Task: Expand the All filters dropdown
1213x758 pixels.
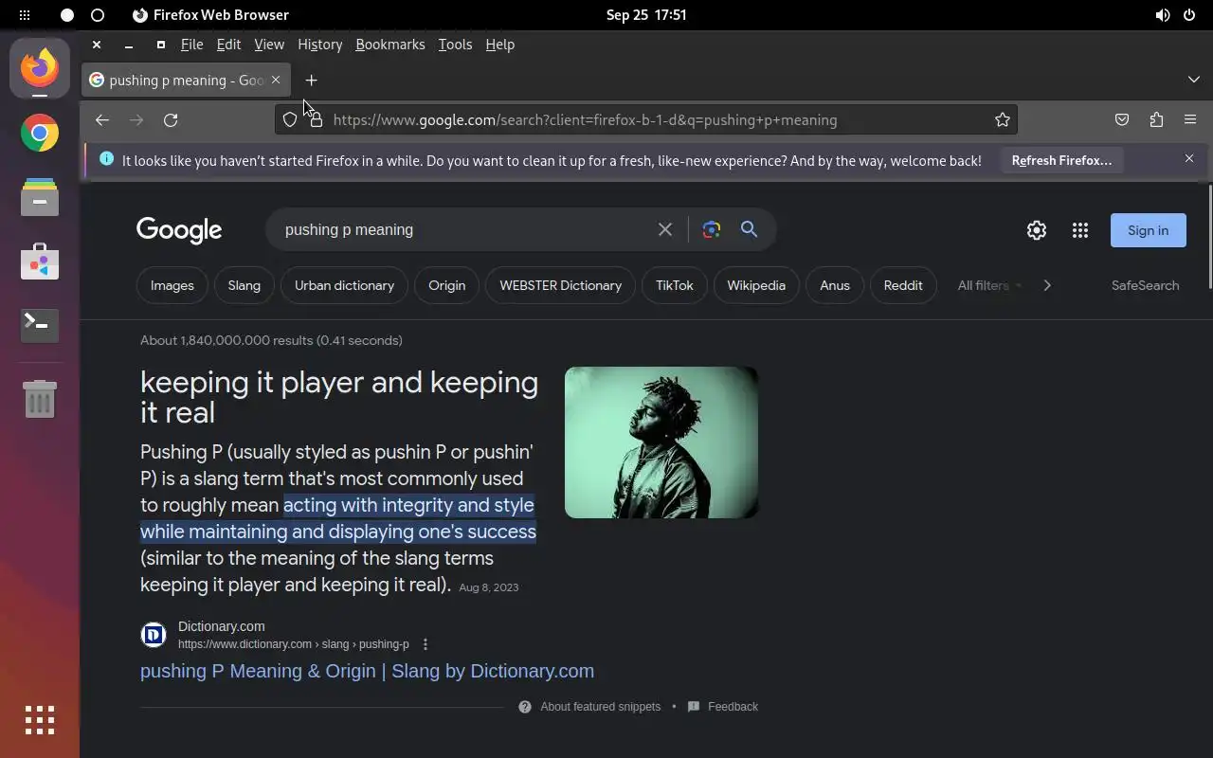Action: 989,285
